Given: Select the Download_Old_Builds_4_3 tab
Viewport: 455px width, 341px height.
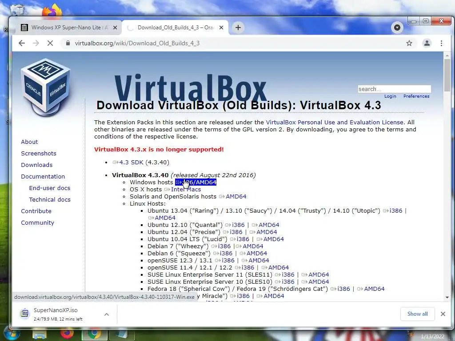Looking at the screenshot, I should click(175, 28).
